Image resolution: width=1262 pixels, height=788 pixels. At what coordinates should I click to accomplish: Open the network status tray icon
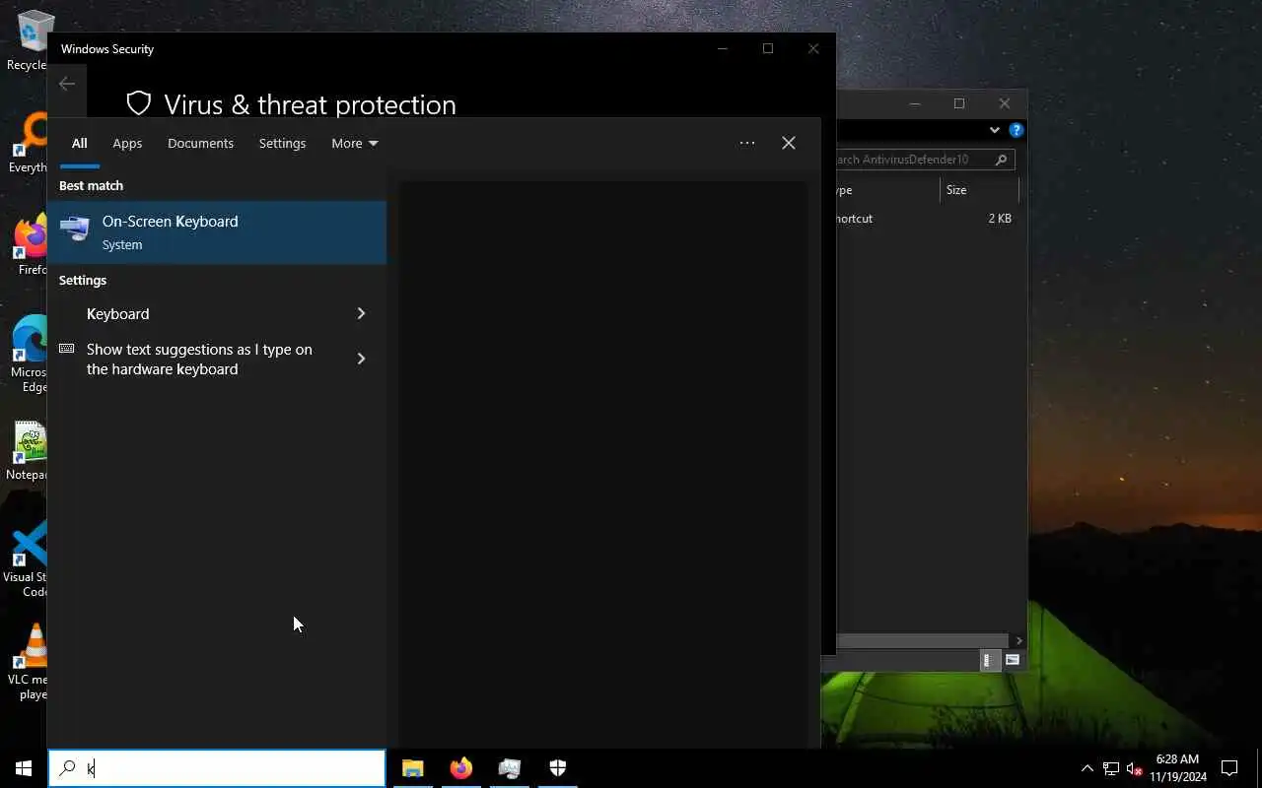[x=1111, y=768]
